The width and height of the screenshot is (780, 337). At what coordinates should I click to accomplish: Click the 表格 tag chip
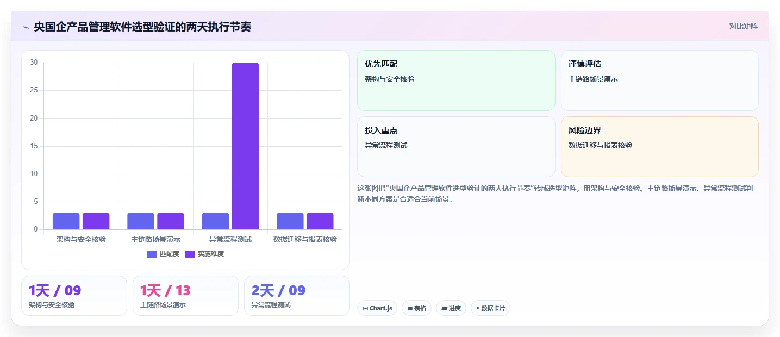point(416,308)
